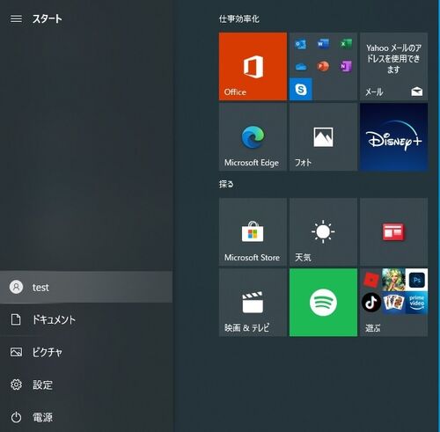Open the Office tile
Screen dimensions: 440x432
pyautogui.click(x=253, y=67)
